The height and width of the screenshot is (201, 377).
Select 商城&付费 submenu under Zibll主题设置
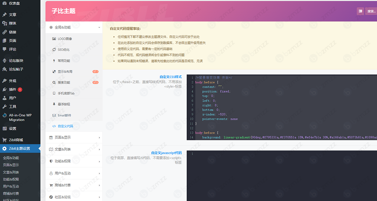[x=11, y=193]
